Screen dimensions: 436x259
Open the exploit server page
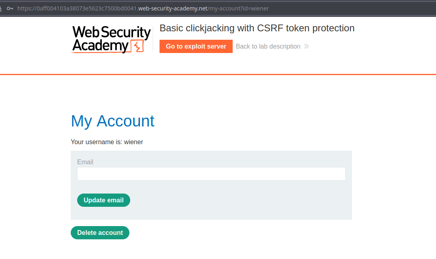[x=196, y=46]
